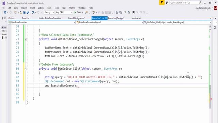Click the find in files toolbar icon

tap(87, 13)
